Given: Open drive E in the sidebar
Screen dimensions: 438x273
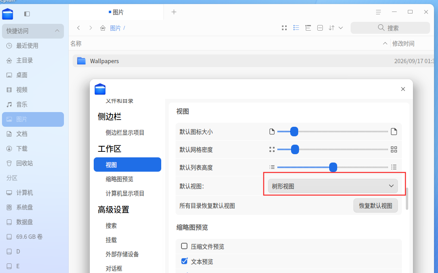Looking at the screenshot, I should click(x=33, y=266).
